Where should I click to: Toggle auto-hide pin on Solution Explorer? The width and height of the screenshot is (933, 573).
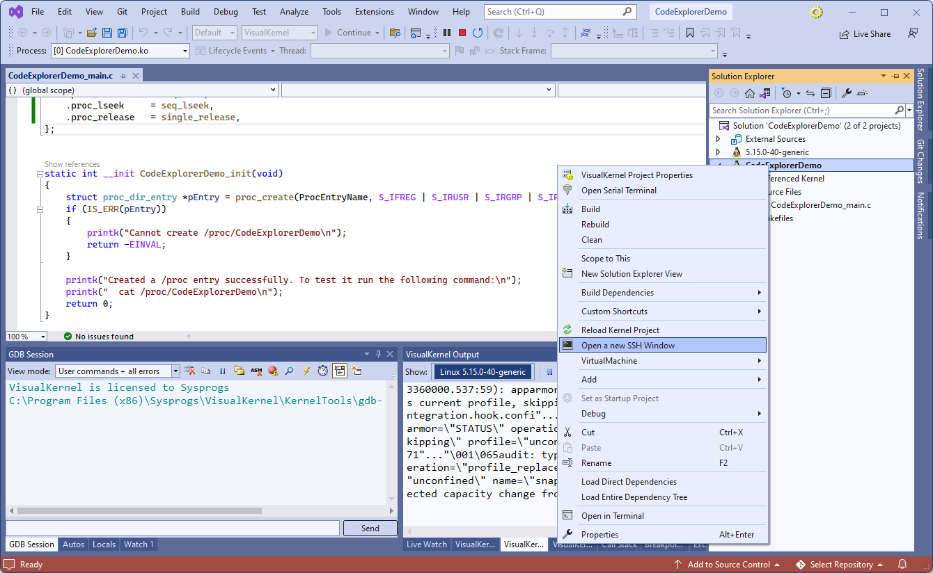895,76
